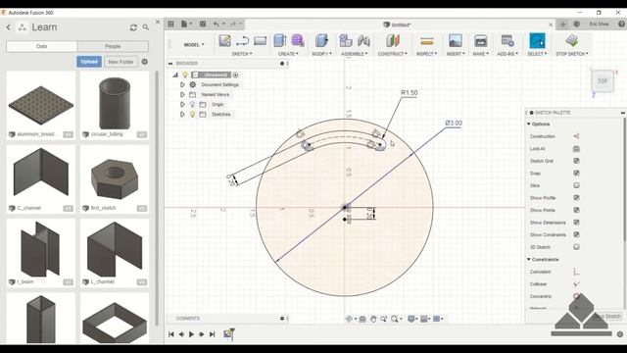Viewport: 627px width, 353px height.
Task: Collapse the Options section
Action: coord(529,125)
